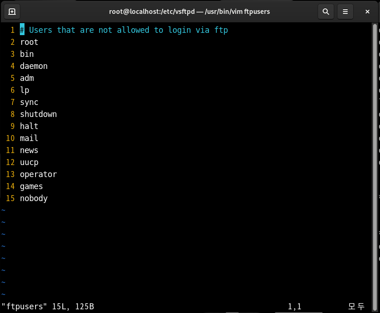Click 'operator' on line 13
Viewport: 380px width, 313px height.
tap(38, 174)
